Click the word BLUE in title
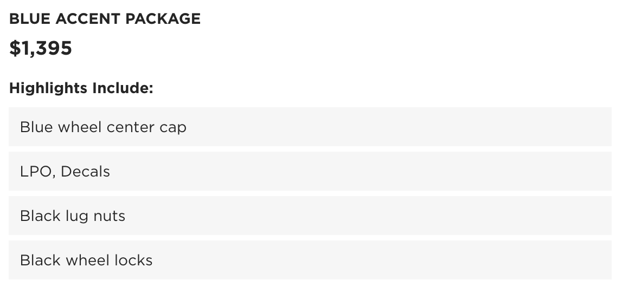Image resolution: width=629 pixels, height=287 pixels. point(30,19)
